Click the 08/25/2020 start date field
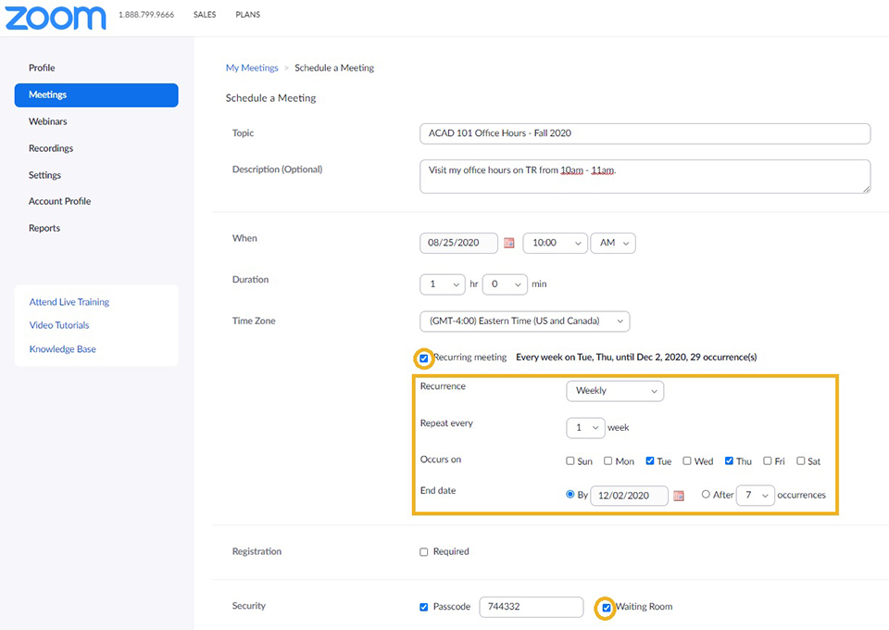The height and width of the screenshot is (630, 889). (458, 244)
